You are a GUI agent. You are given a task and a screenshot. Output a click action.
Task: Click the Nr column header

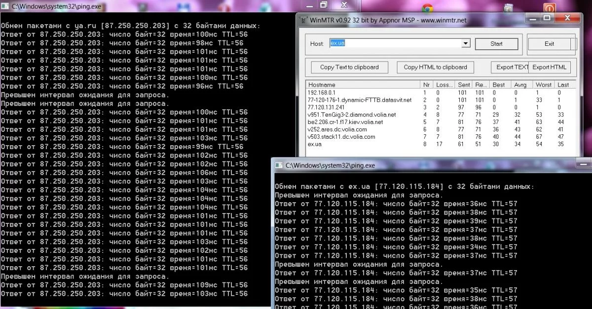tap(427, 85)
